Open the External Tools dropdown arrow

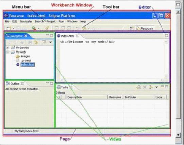39,28
